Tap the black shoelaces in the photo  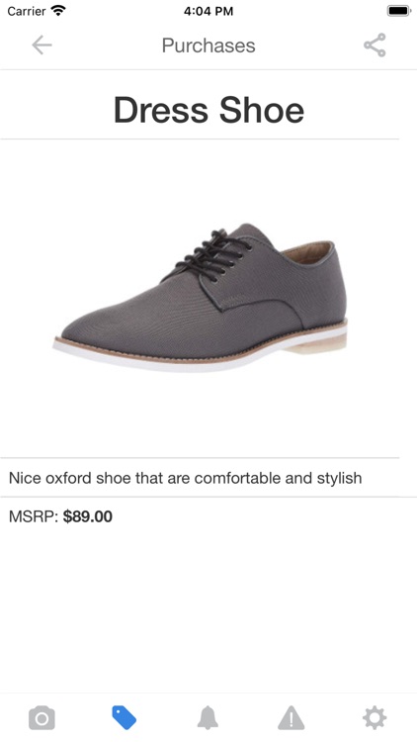click(x=214, y=254)
